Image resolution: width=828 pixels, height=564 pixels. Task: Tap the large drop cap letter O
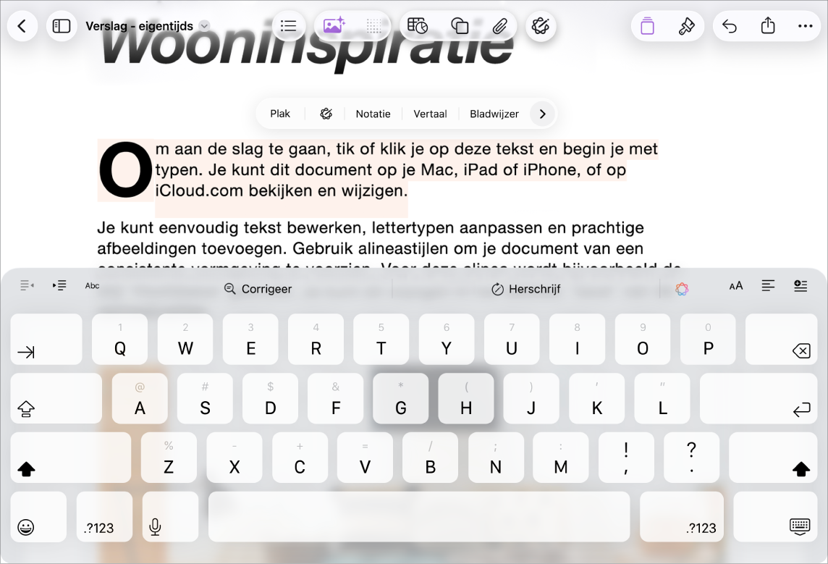[126, 170]
